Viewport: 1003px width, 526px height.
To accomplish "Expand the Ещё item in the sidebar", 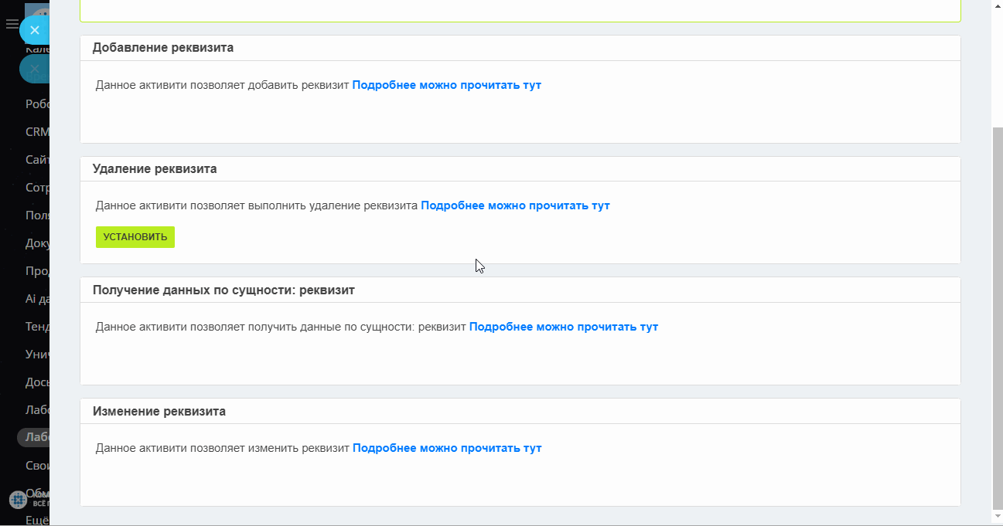I will (37, 520).
